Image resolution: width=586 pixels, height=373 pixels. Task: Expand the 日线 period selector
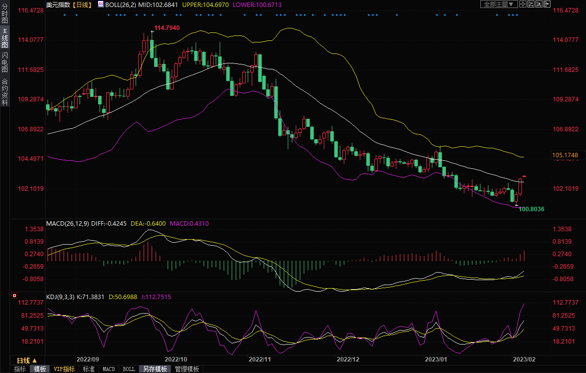click(x=27, y=360)
